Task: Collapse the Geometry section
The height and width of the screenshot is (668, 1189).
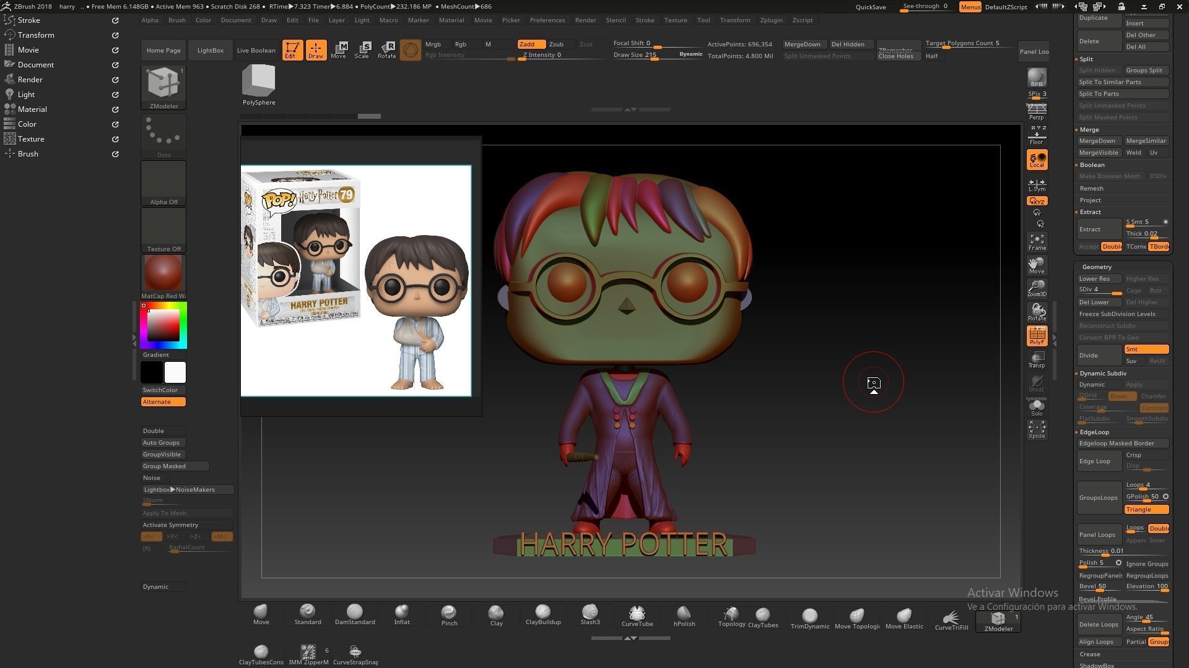Action: (x=1097, y=267)
